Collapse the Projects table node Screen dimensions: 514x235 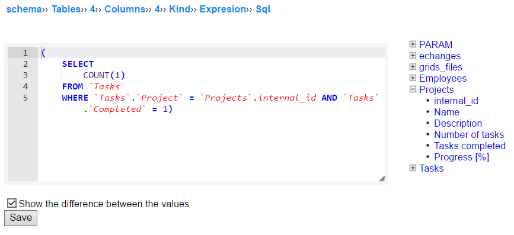coord(413,89)
